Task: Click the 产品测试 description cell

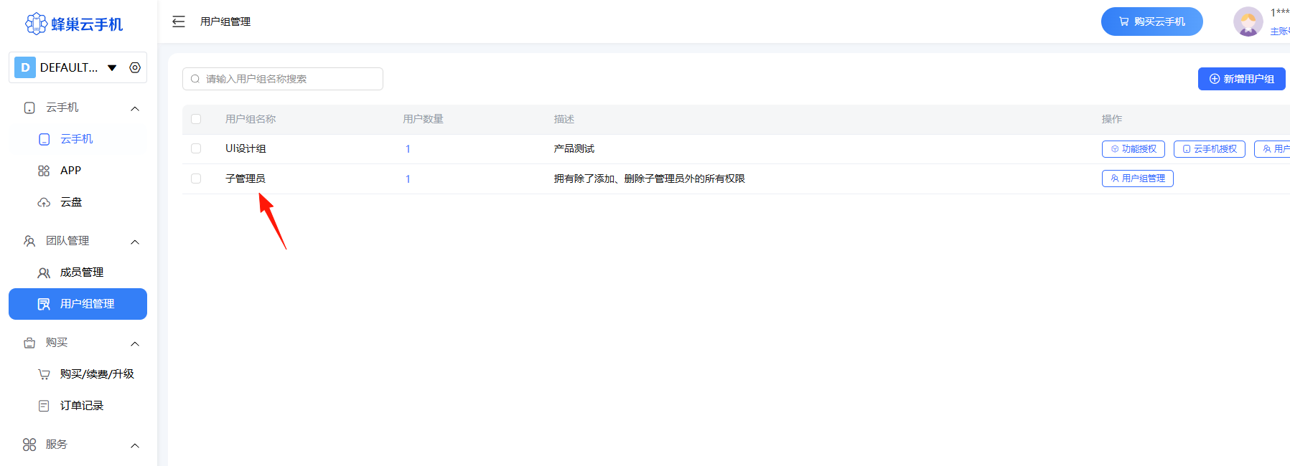Action: [574, 148]
